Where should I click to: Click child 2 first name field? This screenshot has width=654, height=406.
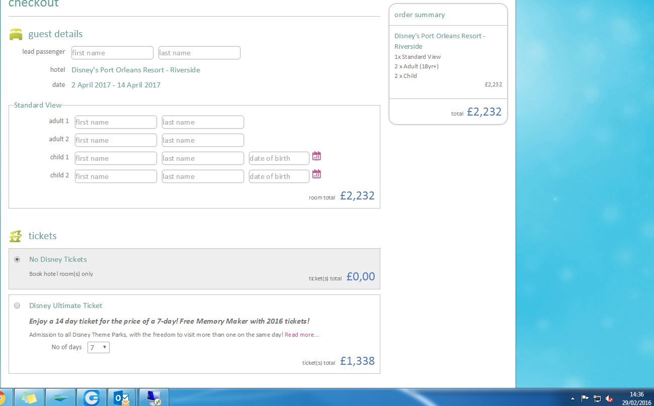[116, 176]
